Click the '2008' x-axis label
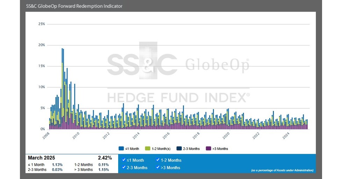 click(46, 136)
